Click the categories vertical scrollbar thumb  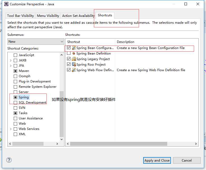[61, 114]
